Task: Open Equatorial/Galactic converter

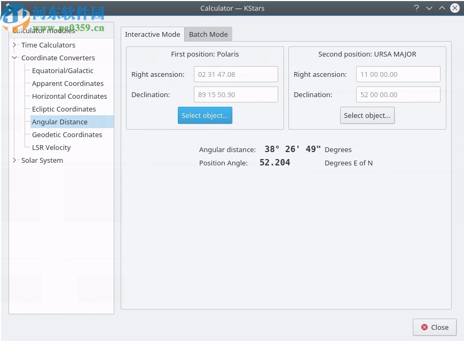Action: pyautogui.click(x=62, y=70)
